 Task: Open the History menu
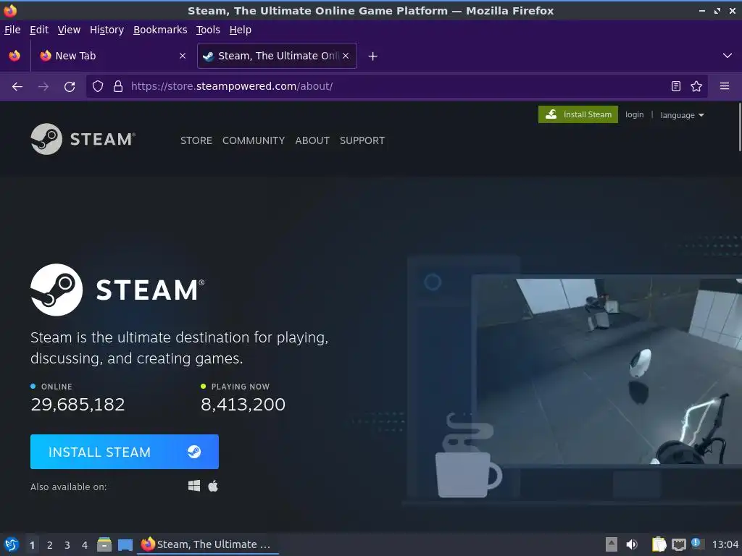107,30
